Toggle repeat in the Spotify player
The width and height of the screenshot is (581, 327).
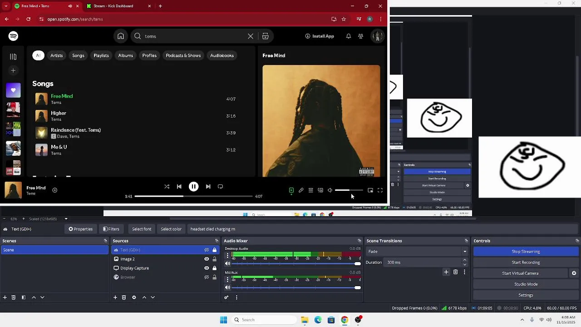pos(220,187)
